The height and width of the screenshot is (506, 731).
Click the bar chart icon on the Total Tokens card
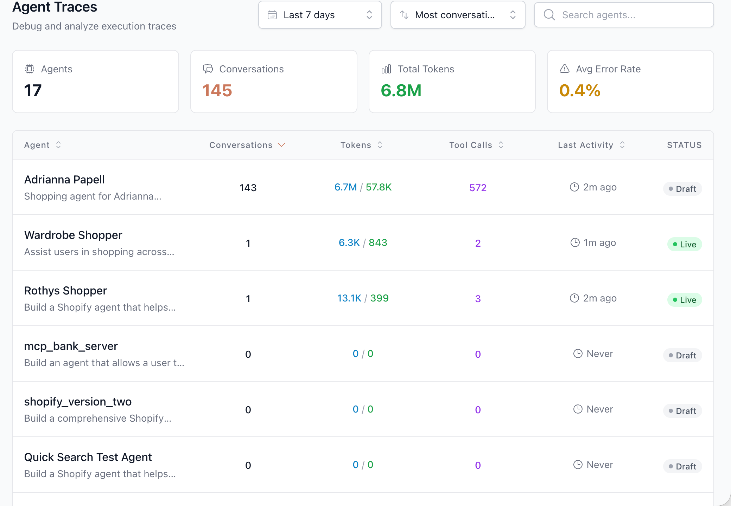click(386, 69)
